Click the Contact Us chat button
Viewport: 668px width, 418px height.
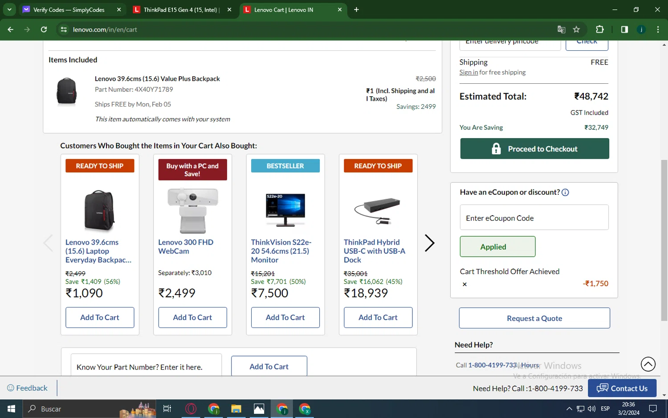[x=622, y=388]
